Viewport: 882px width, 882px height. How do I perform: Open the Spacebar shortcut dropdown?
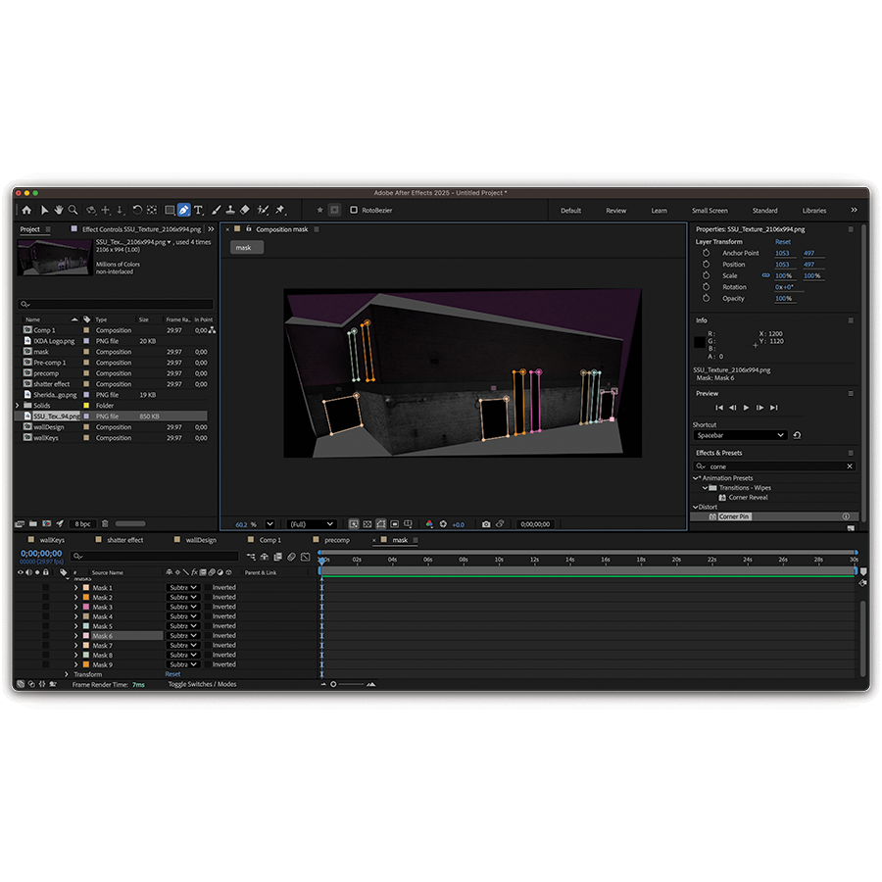pos(740,435)
